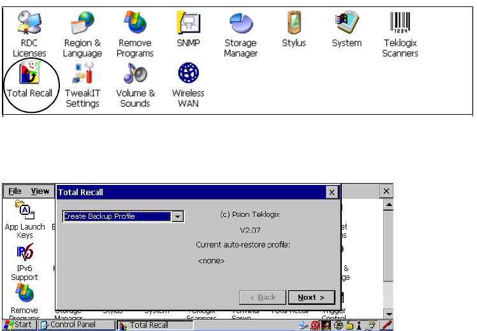Click the "V2.07" version text
Image resolution: width=477 pixels, height=331 pixels.
coord(250,230)
